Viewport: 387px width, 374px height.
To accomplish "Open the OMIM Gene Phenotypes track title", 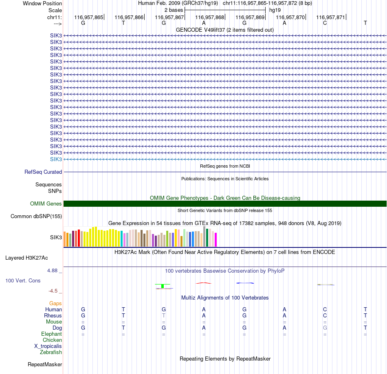I will pos(225,198).
